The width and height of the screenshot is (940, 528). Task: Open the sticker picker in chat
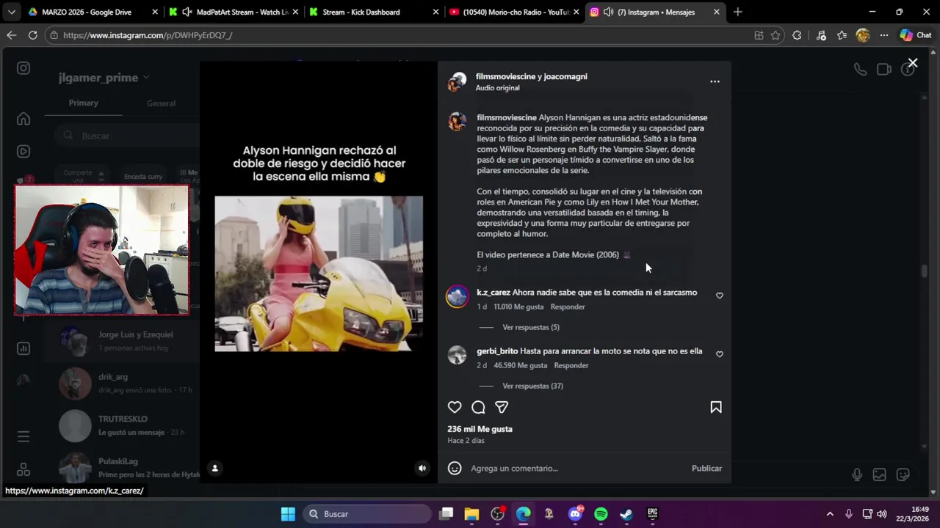(903, 475)
